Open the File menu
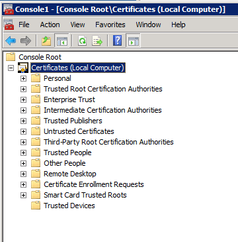This screenshot has height=242, width=238. [24, 25]
